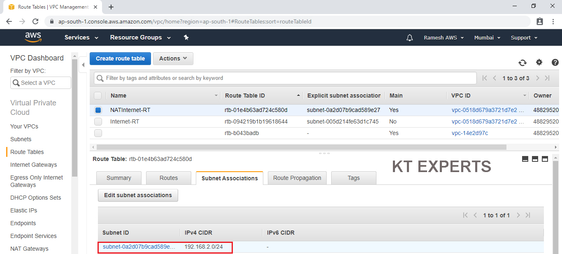Open the Mumbai region selector
Viewport: 562px width, 254px height.
coord(487,37)
